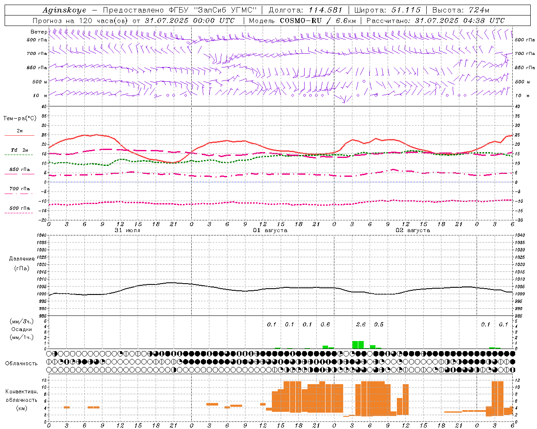Click the (мм/3ч.) unit label

click(22, 321)
